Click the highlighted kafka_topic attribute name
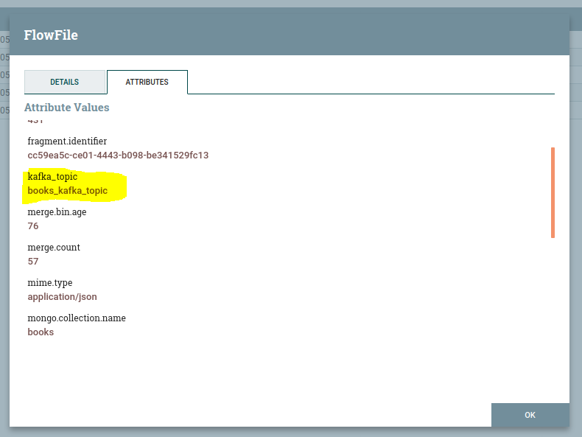This screenshot has width=582, height=437. click(x=52, y=177)
